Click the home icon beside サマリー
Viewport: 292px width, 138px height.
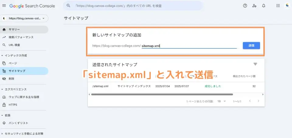coord(4,29)
